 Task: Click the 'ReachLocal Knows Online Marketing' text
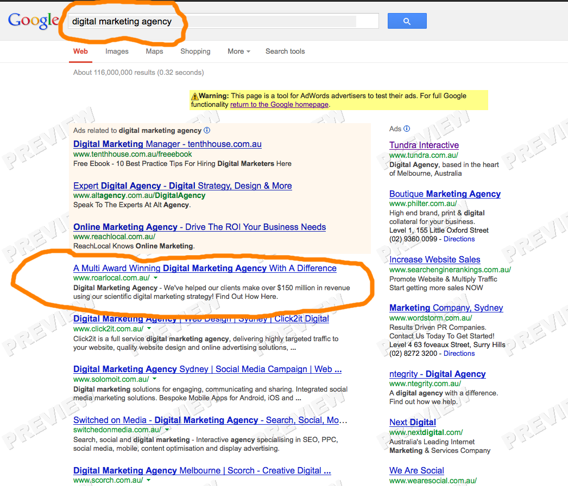[134, 246]
